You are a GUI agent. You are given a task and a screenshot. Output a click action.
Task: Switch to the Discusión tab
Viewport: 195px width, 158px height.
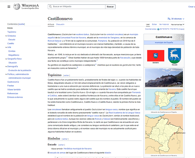60,24
